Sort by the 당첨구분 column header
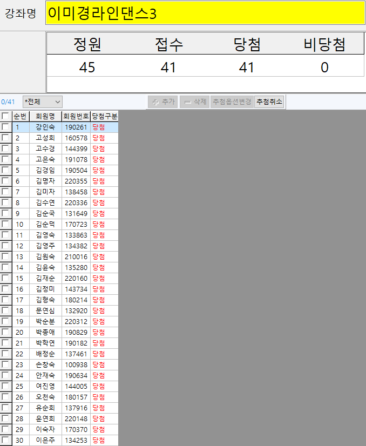Image resolution: width=366 pixels, height=446 pixels. click(104, 116)
